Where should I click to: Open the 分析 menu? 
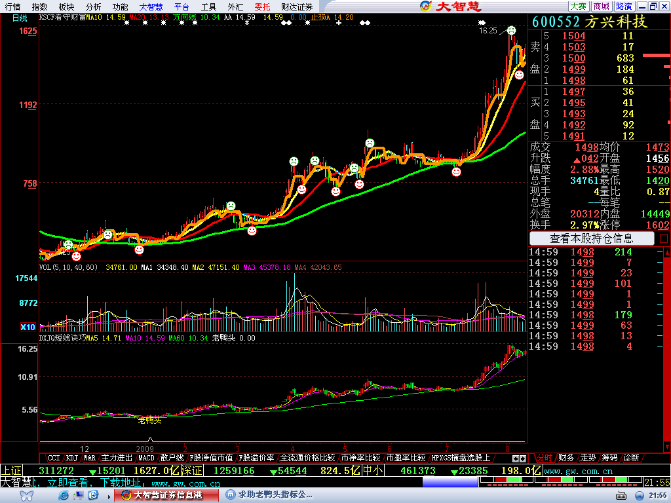click(x=93, y=7)
